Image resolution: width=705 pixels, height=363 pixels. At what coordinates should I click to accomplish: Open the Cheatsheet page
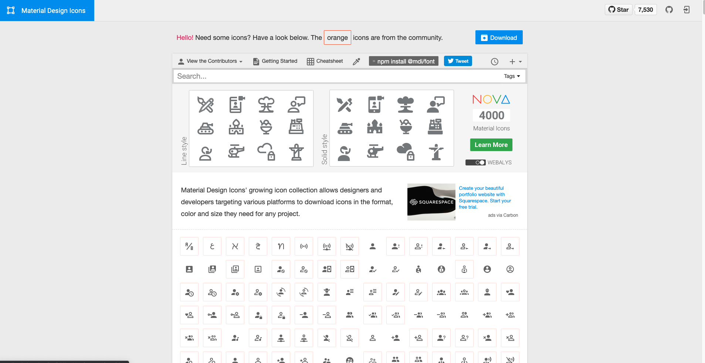325,61
